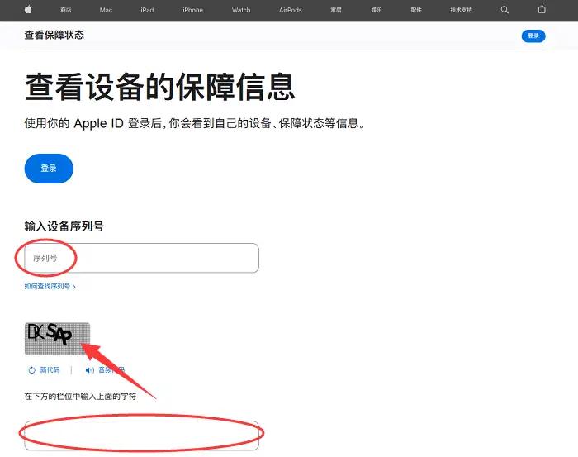The image size is (578, 457).
Task: Open the iPad menu item
Action: pyautogui.click(x=147, y=10)
